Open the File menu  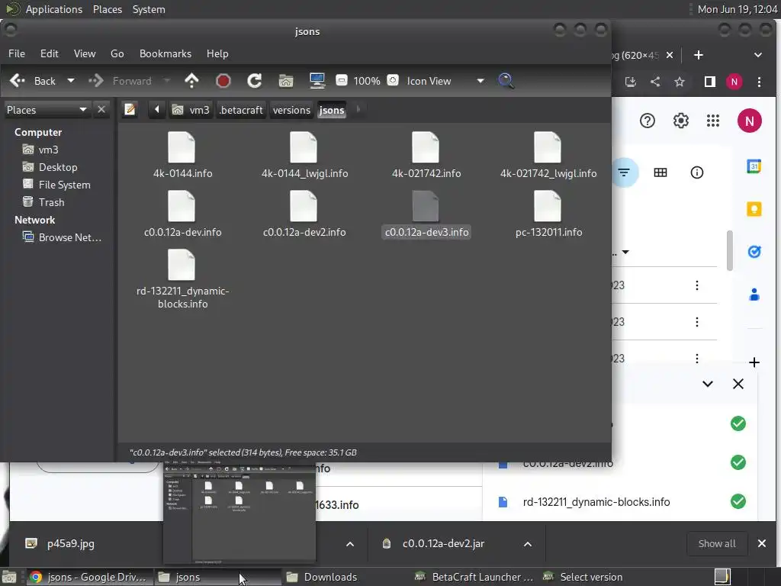click(17, 53)
